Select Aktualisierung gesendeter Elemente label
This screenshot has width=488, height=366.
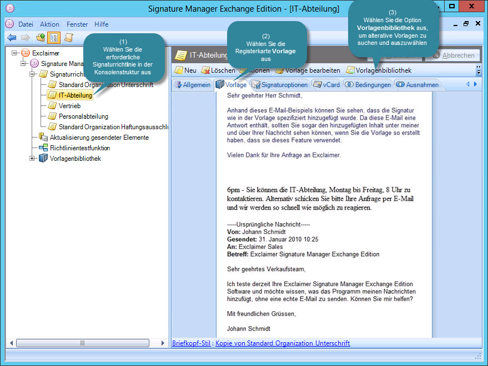pos(99,138)
